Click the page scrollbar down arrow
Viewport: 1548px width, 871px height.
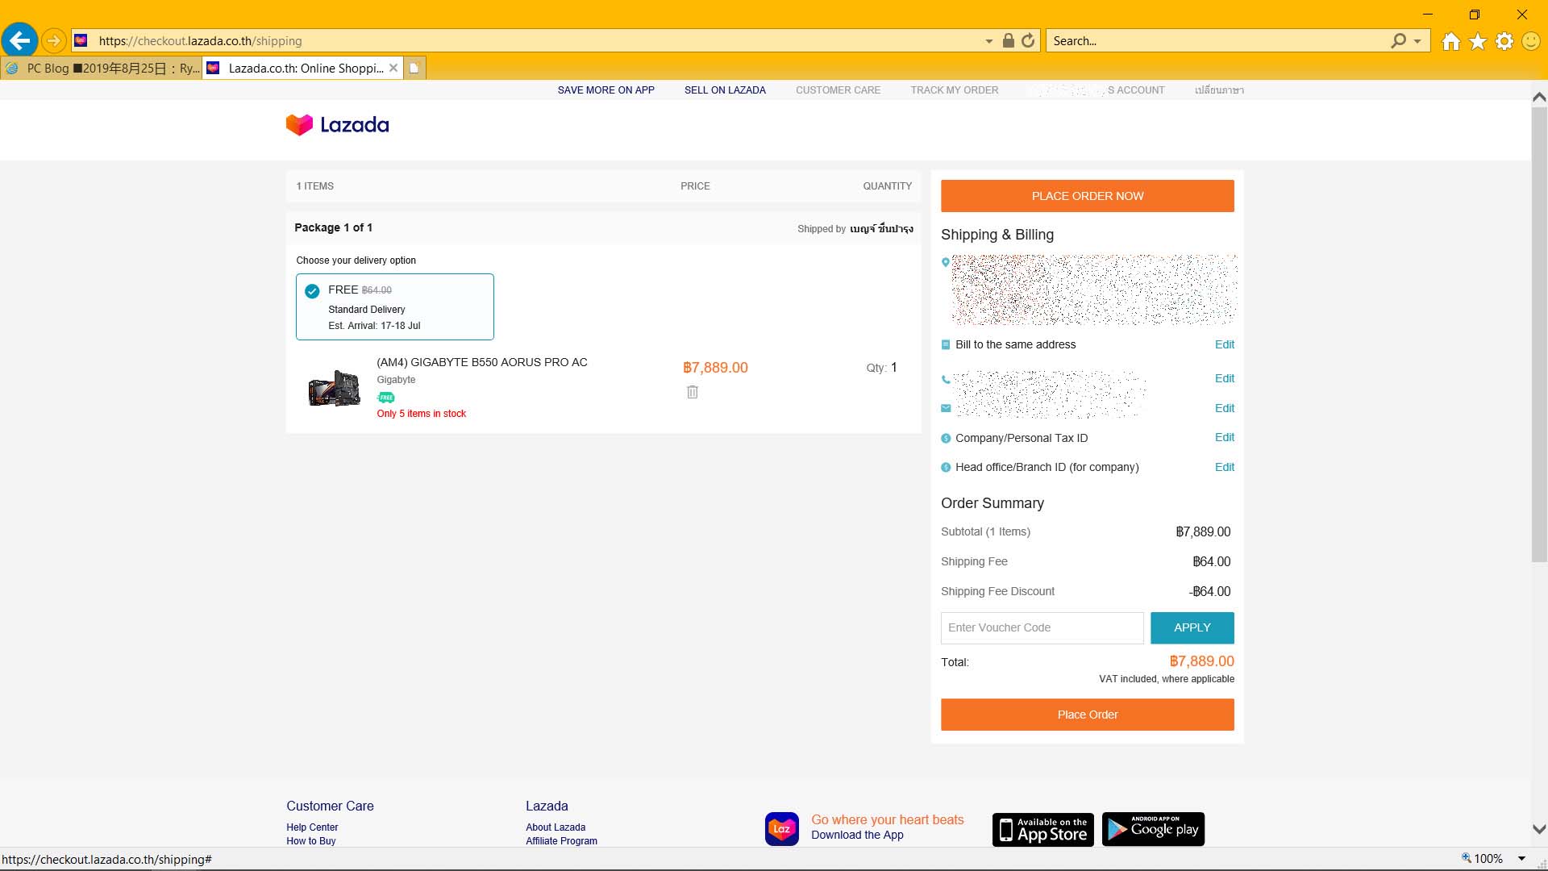tap(1538, 829)
